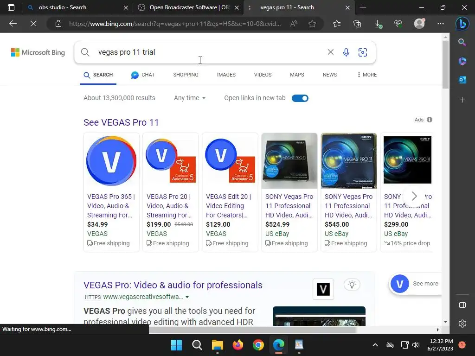The width and height of the screenshot is (475, 356).
Task: Add this page to favorites star
Action: (312, 24)
